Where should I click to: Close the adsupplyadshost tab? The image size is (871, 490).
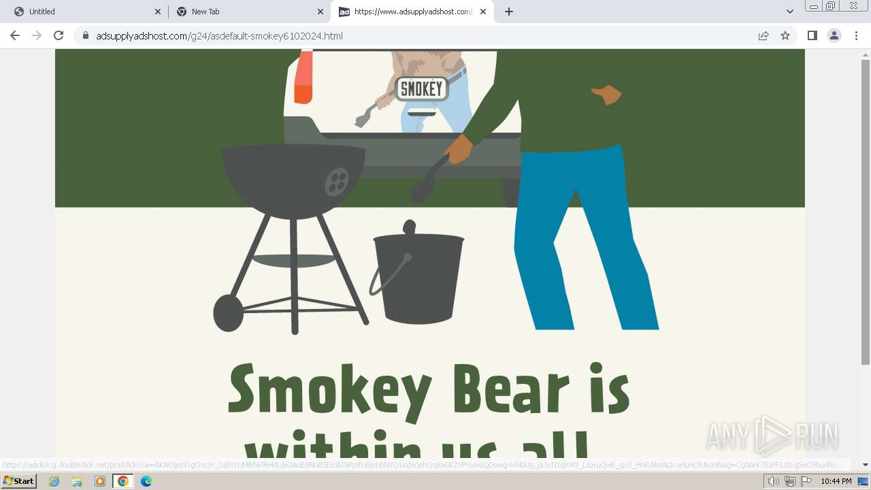coord(483,12)
